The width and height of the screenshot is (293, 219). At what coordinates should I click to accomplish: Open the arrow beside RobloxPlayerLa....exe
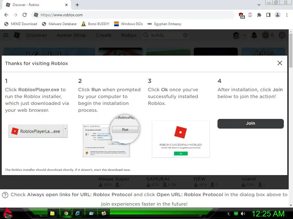tap(65, 129)
